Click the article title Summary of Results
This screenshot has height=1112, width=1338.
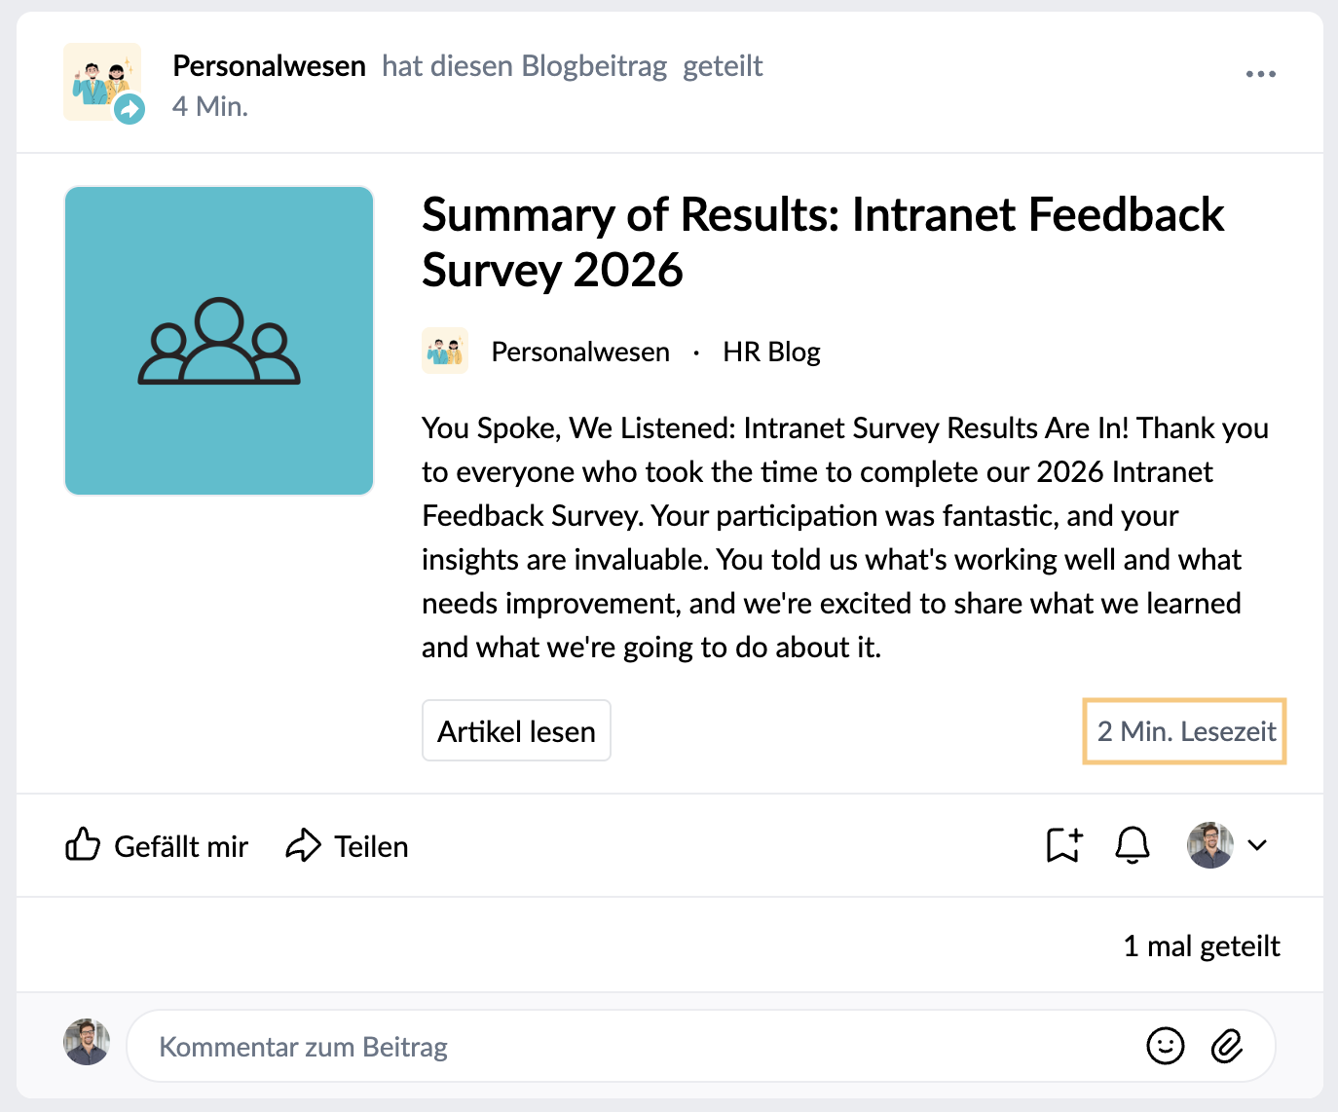[823, 241]
